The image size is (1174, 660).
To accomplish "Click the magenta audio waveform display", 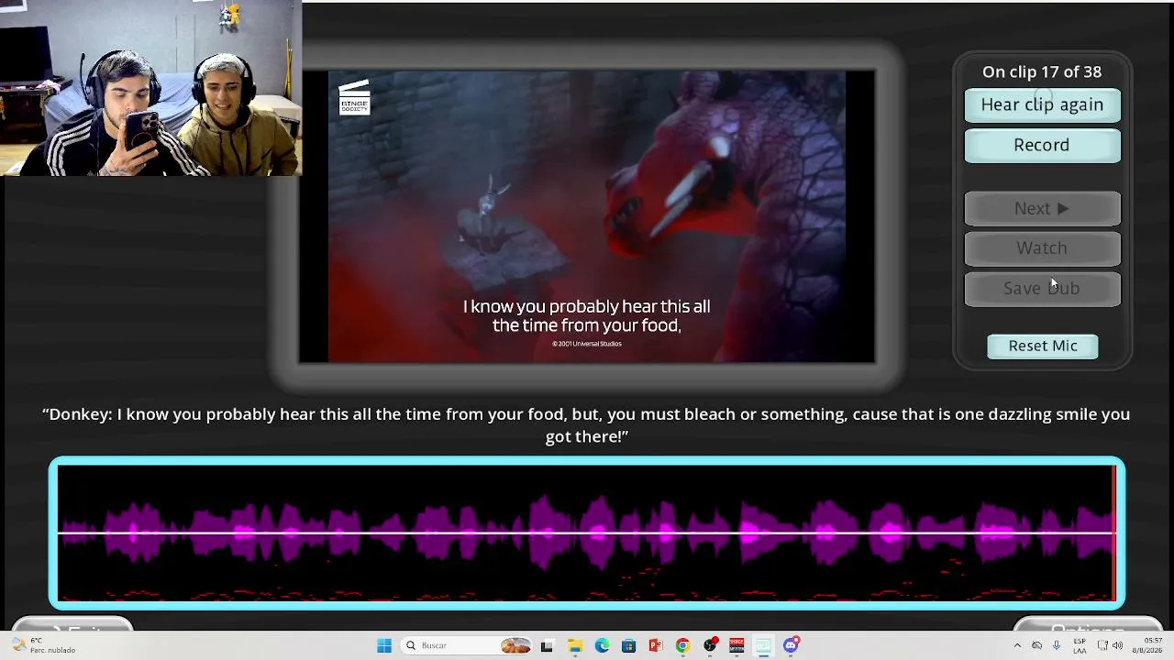I will tap(587, 533).
